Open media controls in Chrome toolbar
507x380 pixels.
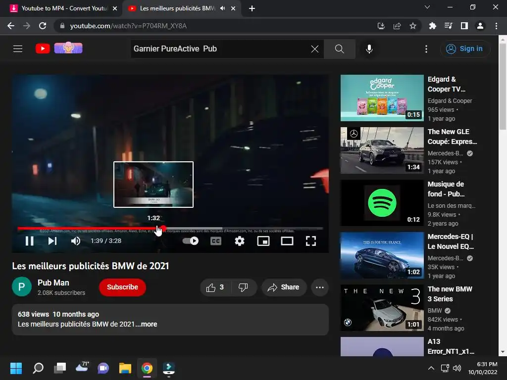[449, 26]
